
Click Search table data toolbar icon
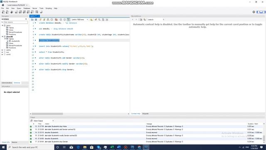37,12
